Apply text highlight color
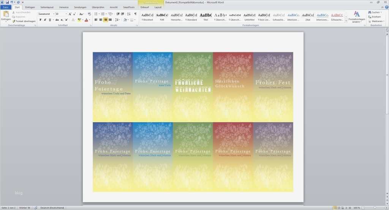The height and width of the screenshot is (210, 389). click(x=79, y=20)
